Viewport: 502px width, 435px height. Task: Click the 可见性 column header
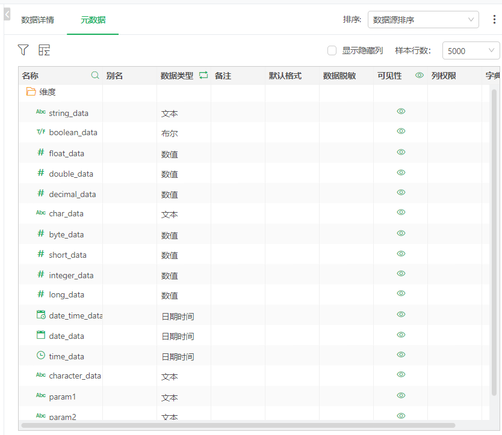pyautogui.click(x=389, y=76)
